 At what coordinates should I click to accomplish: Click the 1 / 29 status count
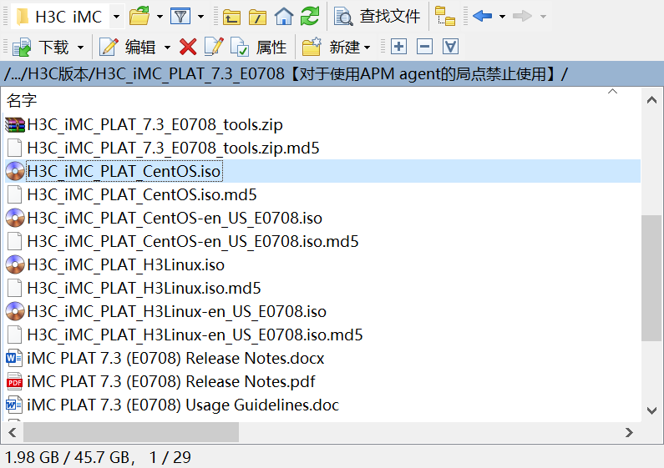(x=170, y=457)
